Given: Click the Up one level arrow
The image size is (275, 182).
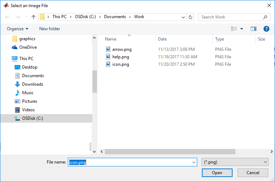Looking at the screenshot, I should tap(34, 17).
